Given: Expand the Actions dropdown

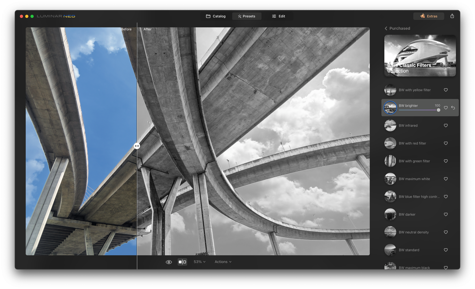Looking at the screenshot, I should [x=223, y=262].
